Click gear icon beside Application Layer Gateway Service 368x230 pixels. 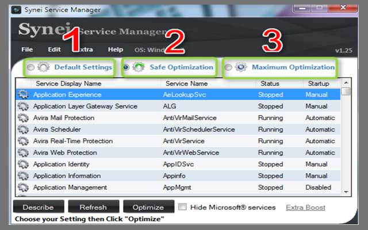pos(23,106)
